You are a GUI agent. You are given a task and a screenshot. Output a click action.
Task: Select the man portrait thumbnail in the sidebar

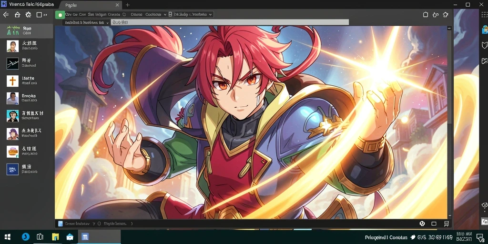pos(13,46)
